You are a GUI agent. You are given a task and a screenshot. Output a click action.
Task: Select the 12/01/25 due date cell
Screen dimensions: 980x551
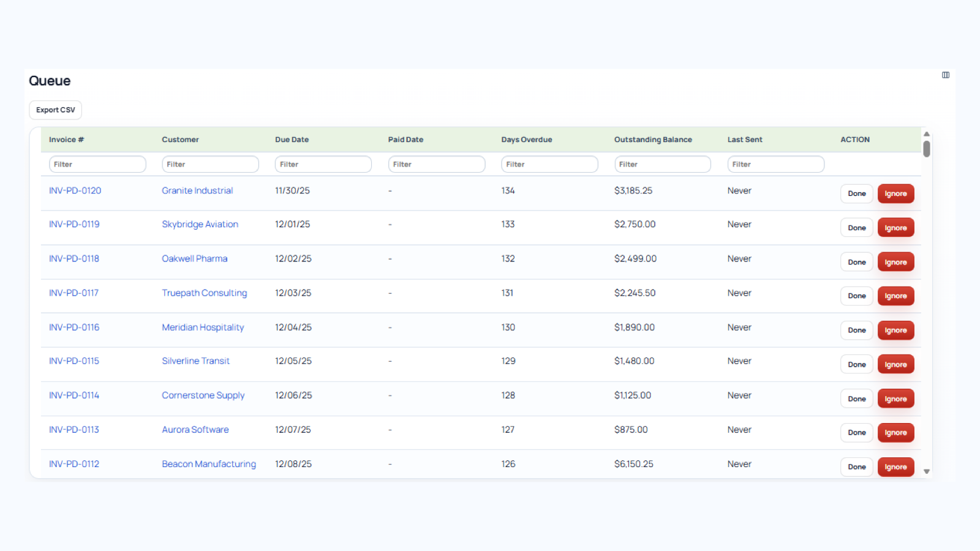(292, 224)
